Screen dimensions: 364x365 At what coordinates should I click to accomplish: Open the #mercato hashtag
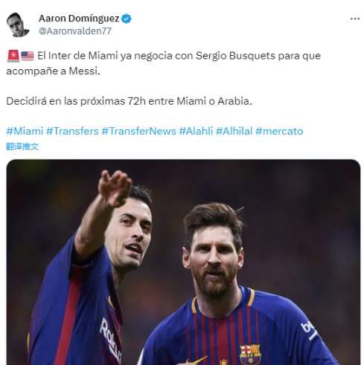point(279,131)
